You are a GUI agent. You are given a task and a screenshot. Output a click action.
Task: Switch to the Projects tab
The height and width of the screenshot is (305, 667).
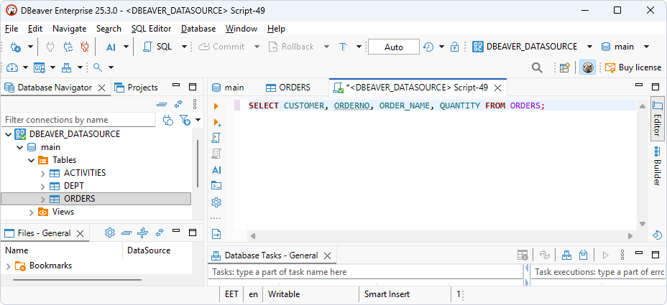(x=137, y=88)
